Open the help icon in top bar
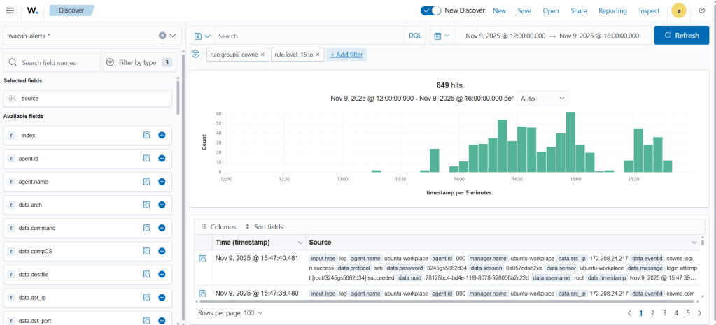 click(701, 10)
